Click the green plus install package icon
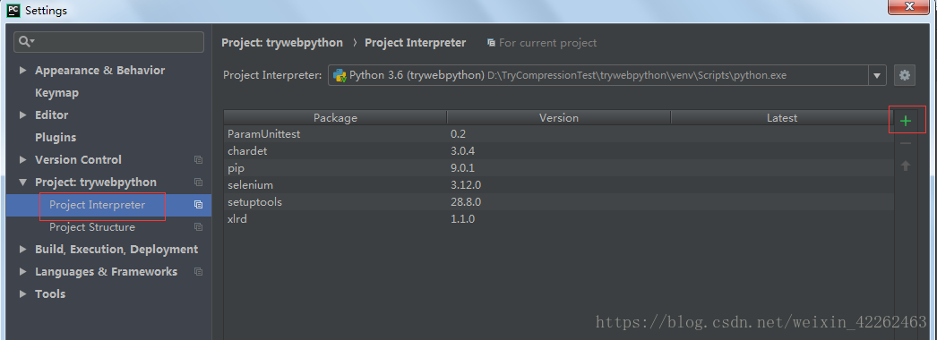This screenshot has width=937, height=340. click(x=906, y=121)
